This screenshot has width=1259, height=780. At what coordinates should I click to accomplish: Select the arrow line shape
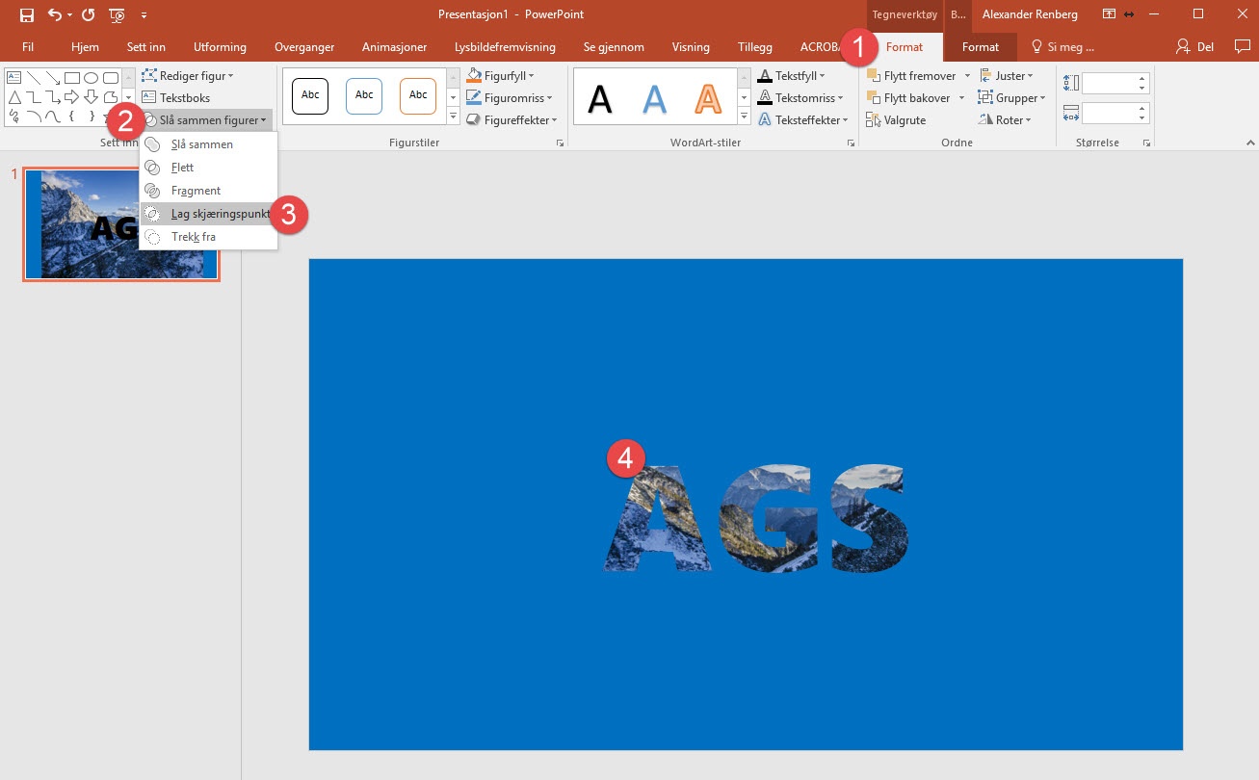53,77
